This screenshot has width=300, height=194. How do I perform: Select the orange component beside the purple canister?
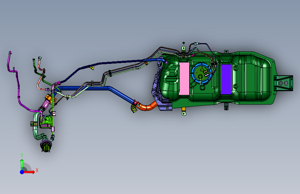[50, 98]
